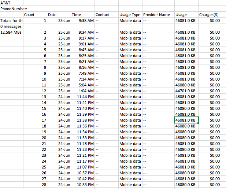Select the AT&T title cell
Screen dimensions: 226x189
5,3
